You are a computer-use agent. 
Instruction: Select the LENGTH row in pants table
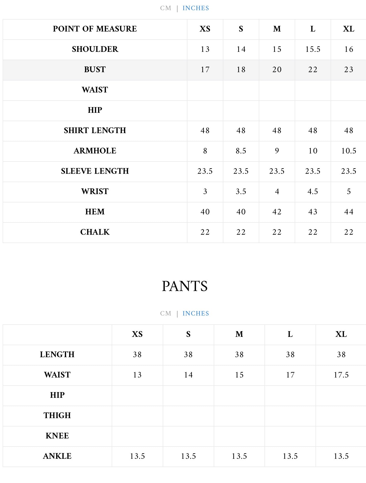57,355
